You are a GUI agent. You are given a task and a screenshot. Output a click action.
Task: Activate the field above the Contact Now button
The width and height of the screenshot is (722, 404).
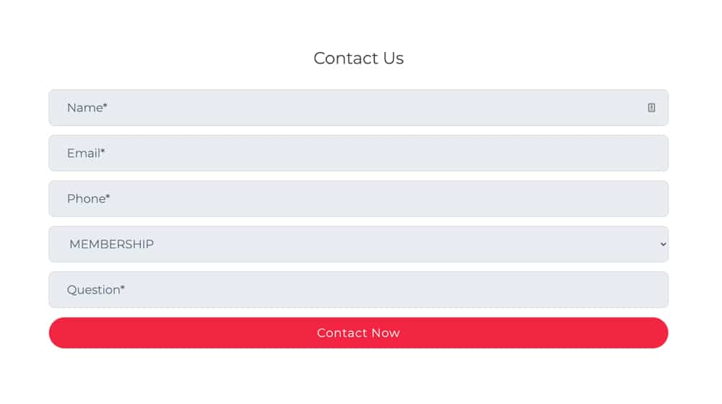tap(358, 289)
